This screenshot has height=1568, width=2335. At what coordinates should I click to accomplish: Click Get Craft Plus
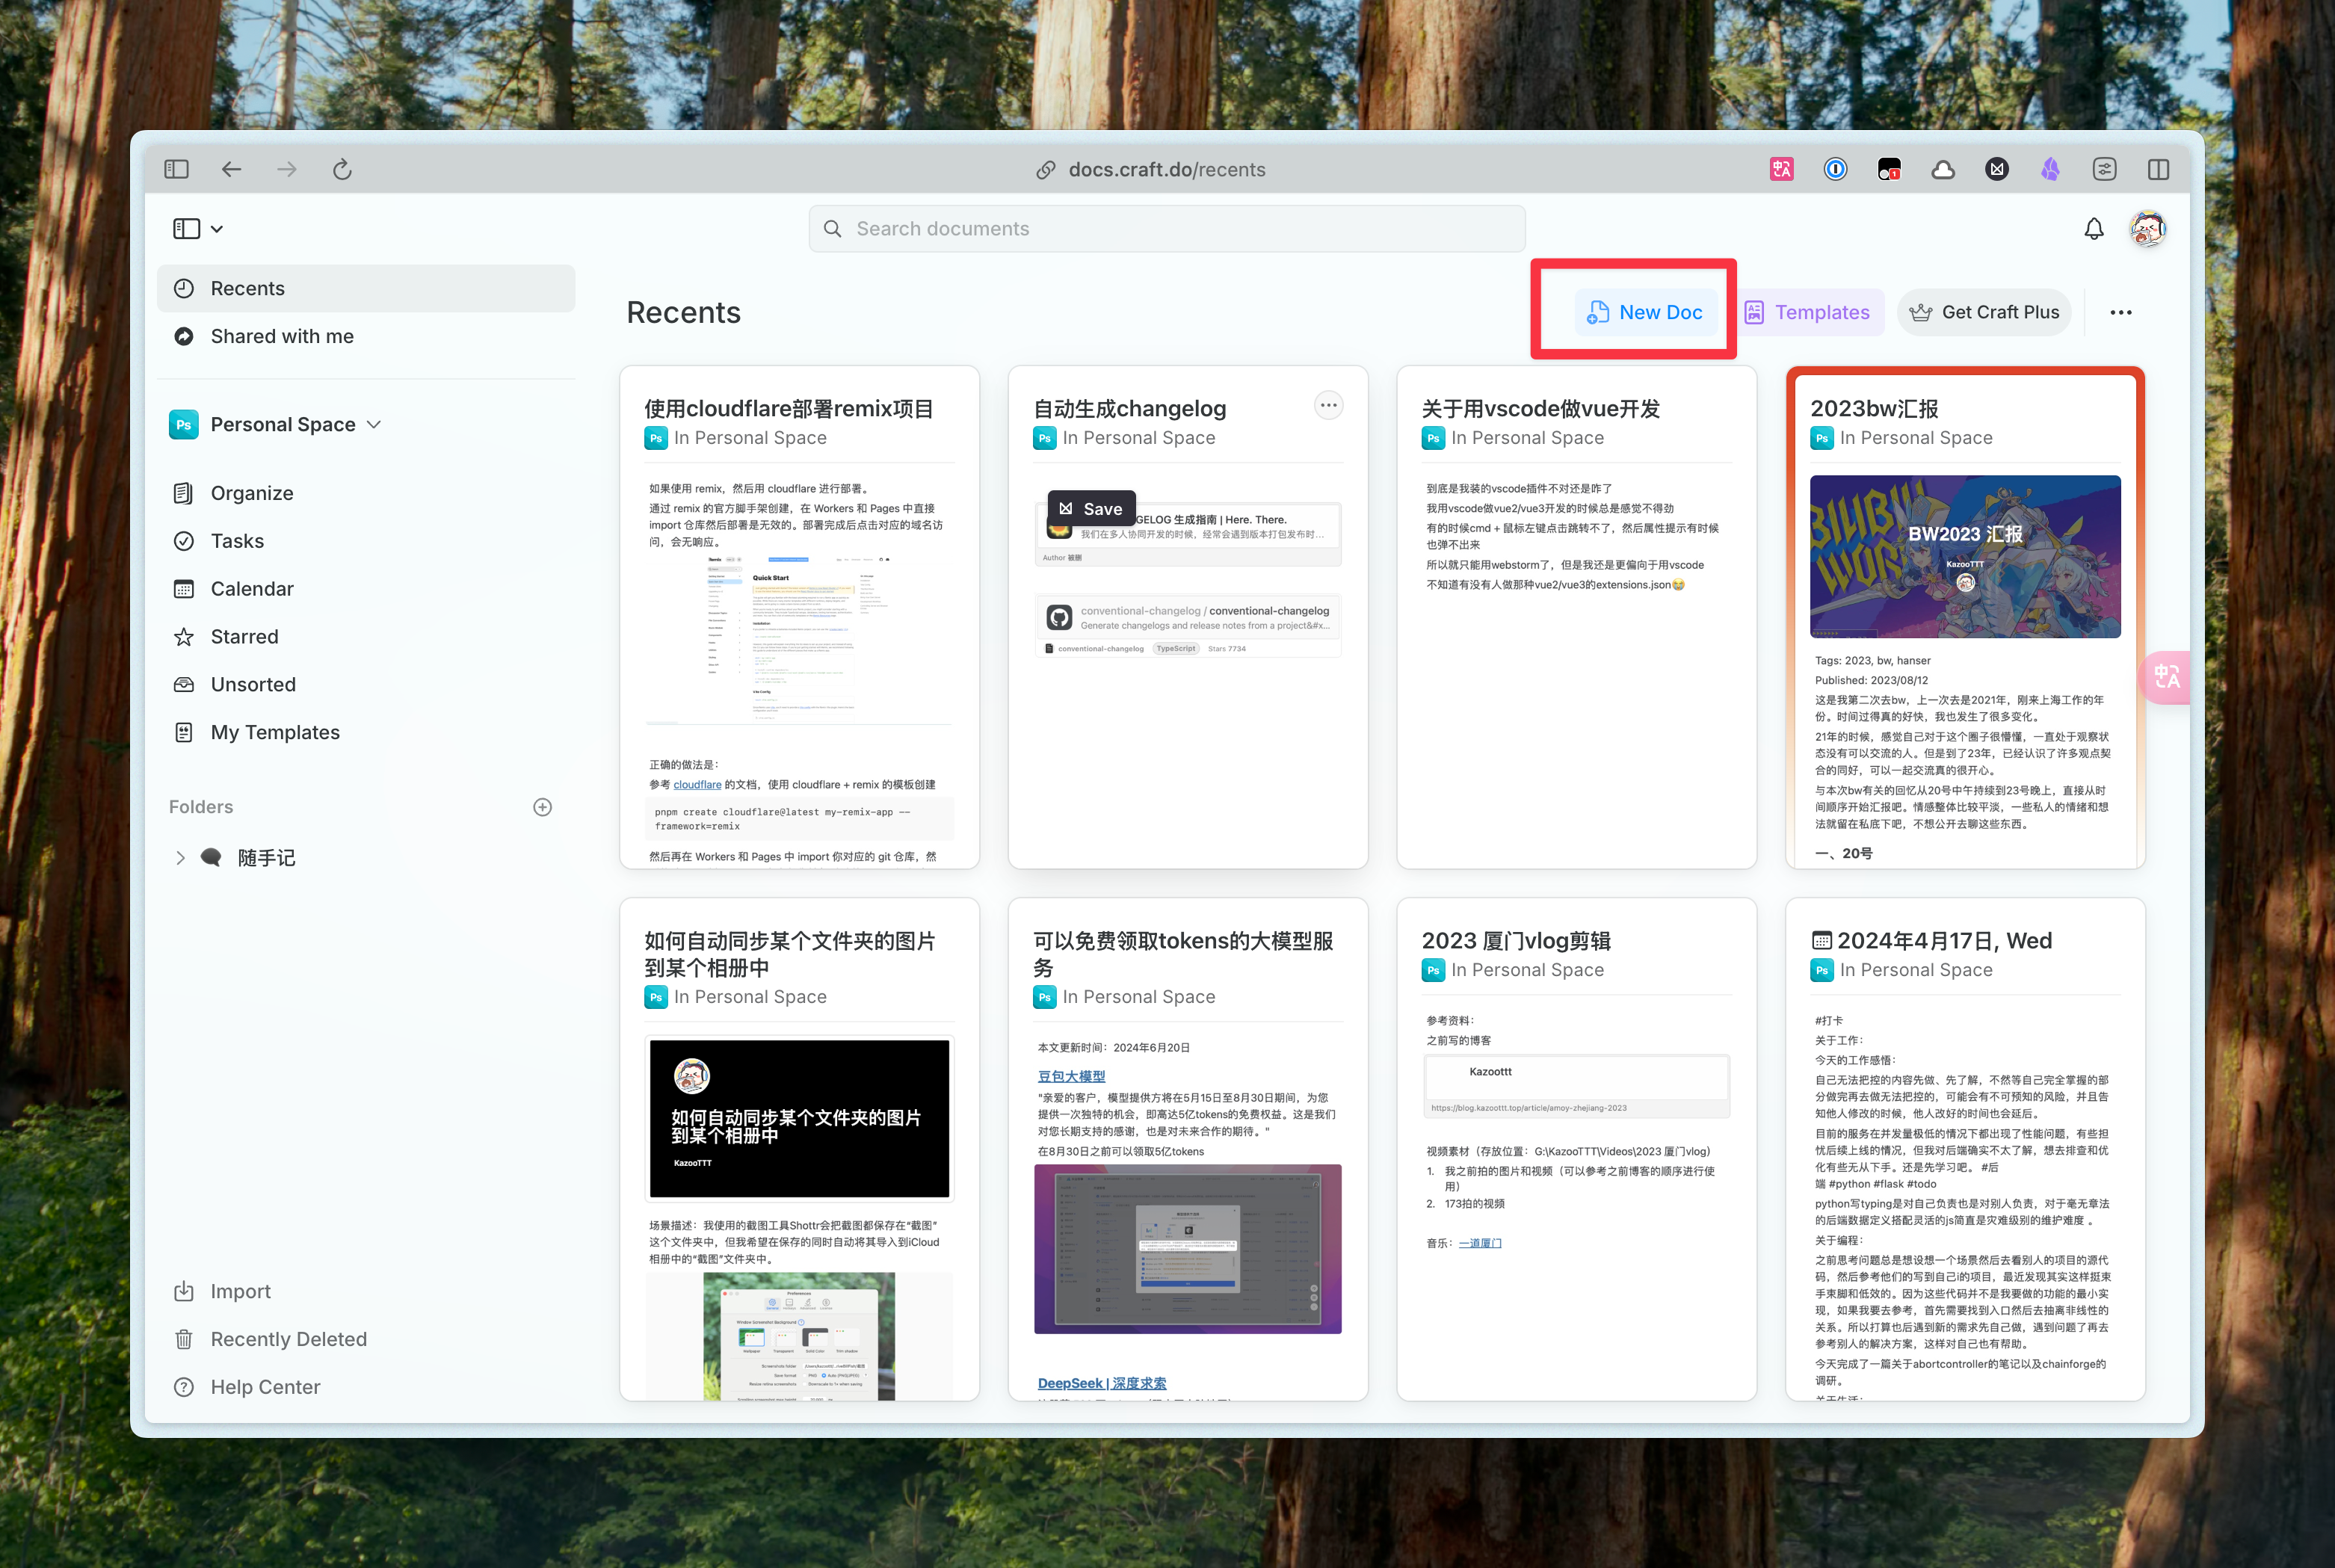(1985, 312)
